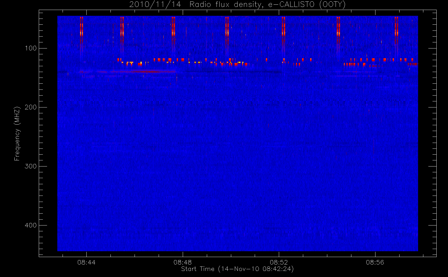The height and width of the screenshot is (277, 448).
Task: Click the "Start Time (14-Nov-10 08:42:24)" label
Action: pos(237,269)
